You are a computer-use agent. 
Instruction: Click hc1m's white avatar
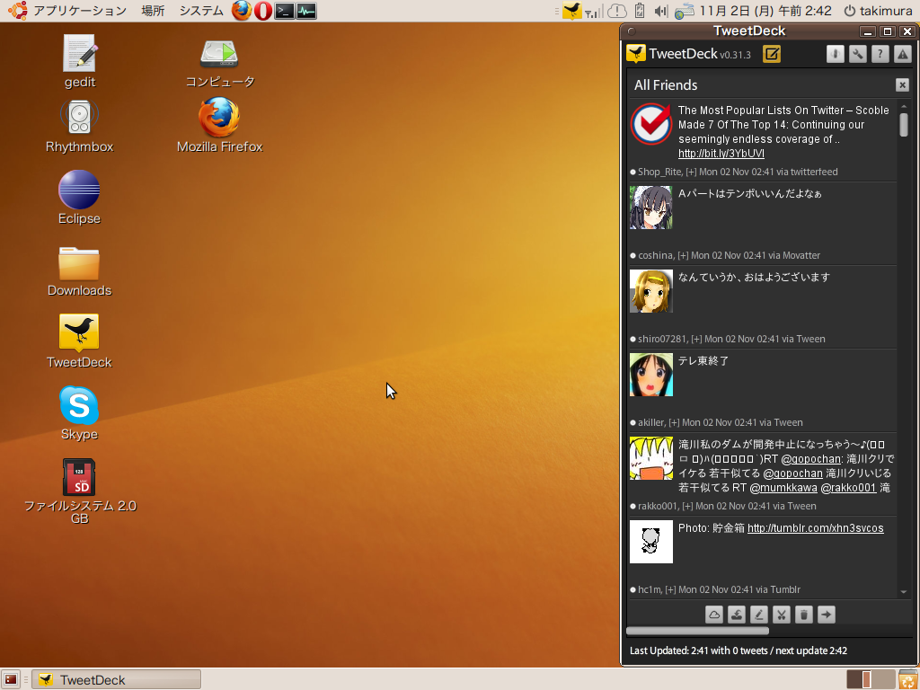point(651,542)
